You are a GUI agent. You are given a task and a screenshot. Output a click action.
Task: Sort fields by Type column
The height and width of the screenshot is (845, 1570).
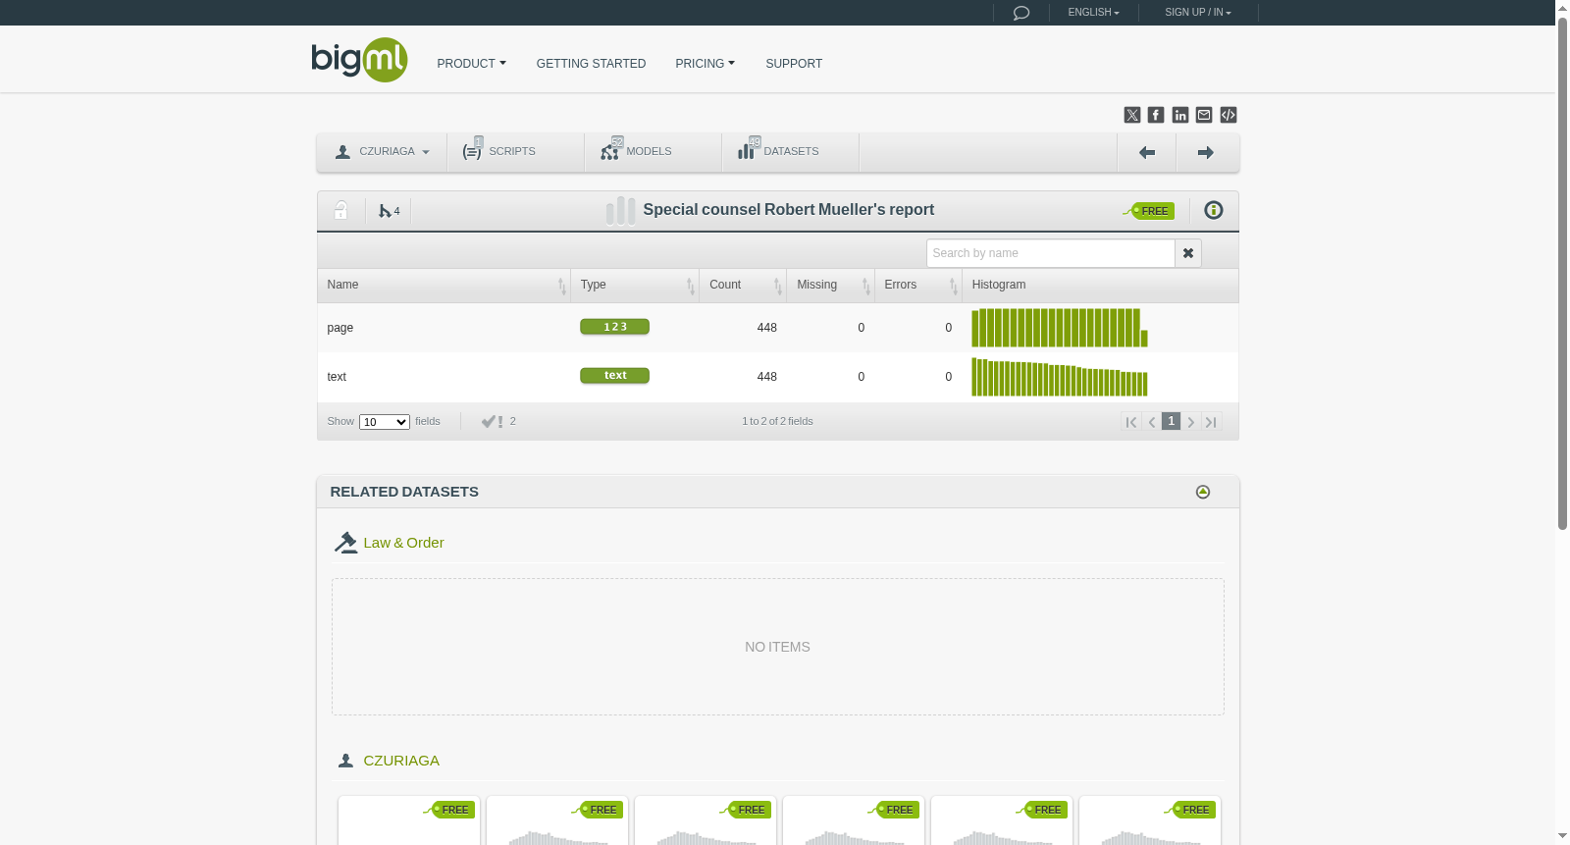(x=635, y=286)
